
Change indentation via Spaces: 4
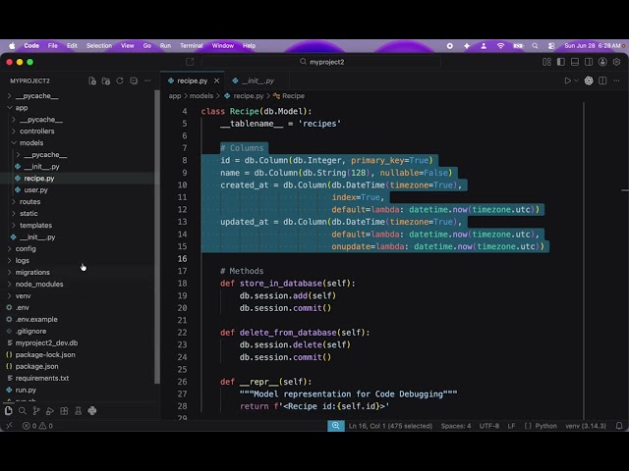[456, 425]
